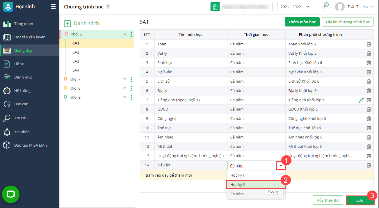Open the three-dot menu for Khối 9

pyautogui.click(x=131, y=97)
